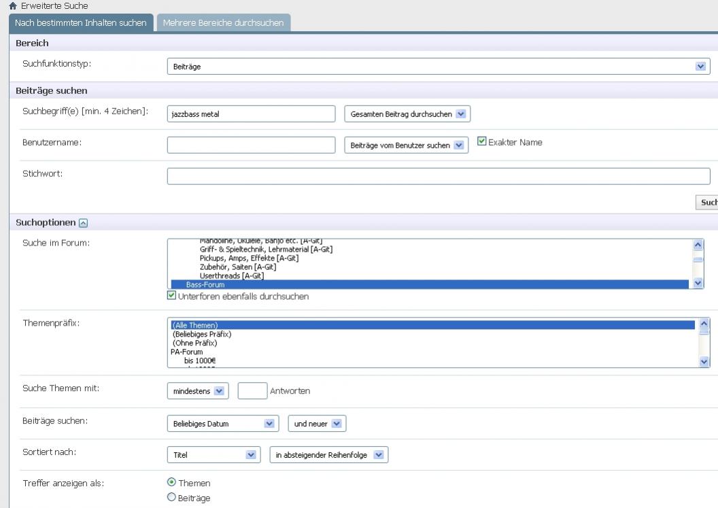
Task: Select (Ohne Präfix) in prefix list
Action: click(x=194, y=343)
